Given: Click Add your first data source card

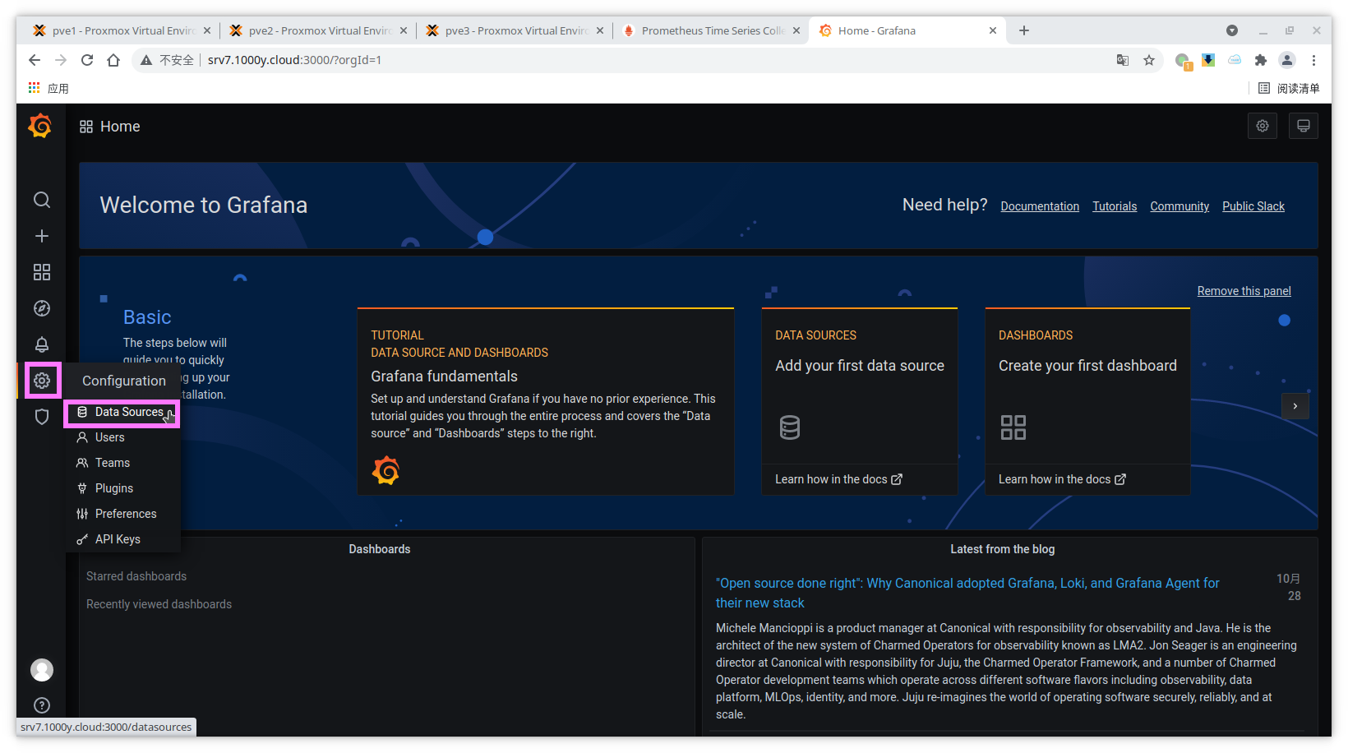Looking at the screenshot, I should 859,366.
